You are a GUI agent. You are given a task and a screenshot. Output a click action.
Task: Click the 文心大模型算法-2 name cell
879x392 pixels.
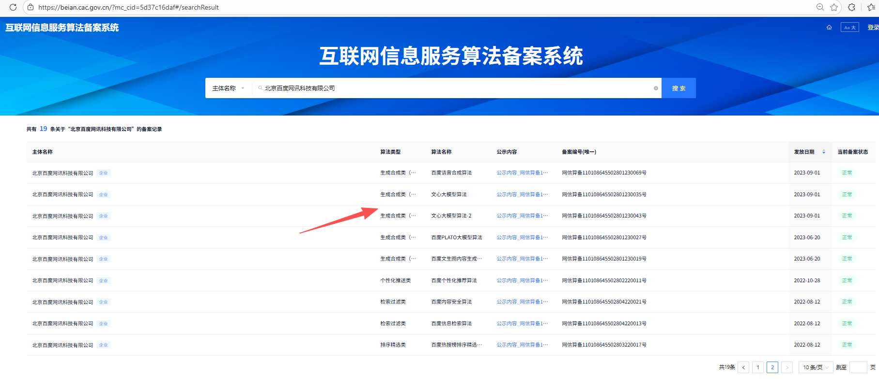click(451, 216)
